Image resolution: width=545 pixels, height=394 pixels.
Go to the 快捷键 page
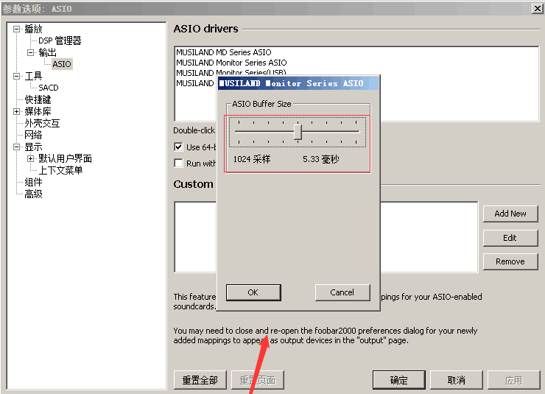38,99
